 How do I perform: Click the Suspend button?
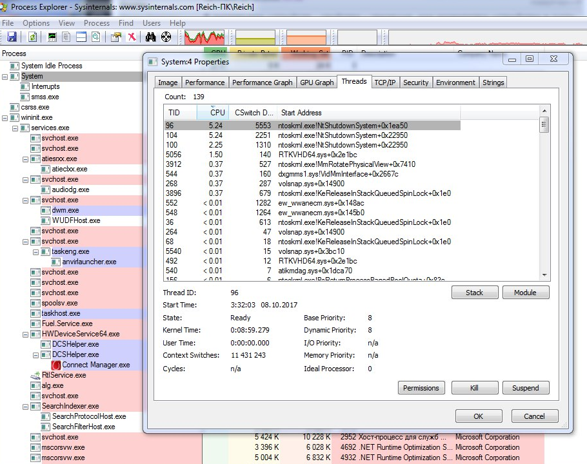coord(525,388)
